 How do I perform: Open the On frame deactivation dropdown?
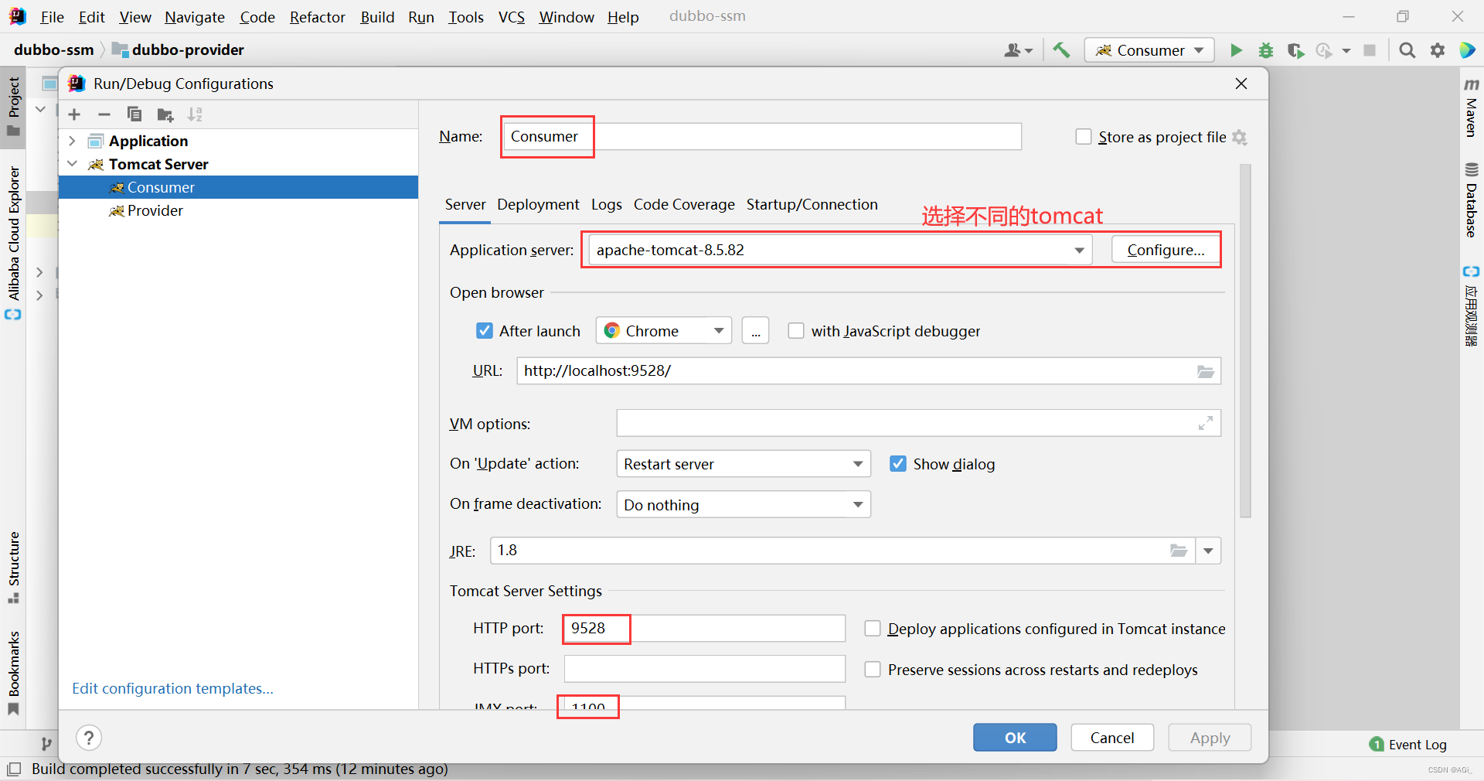point(856,504)
